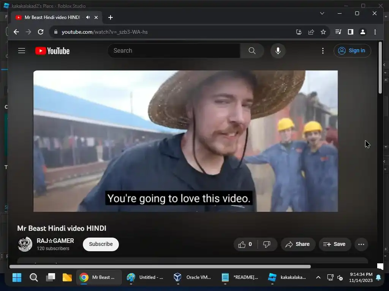This screenshot has width=389, height=291.
Task: Share this page using address bar icon
Action: point(311,32)
